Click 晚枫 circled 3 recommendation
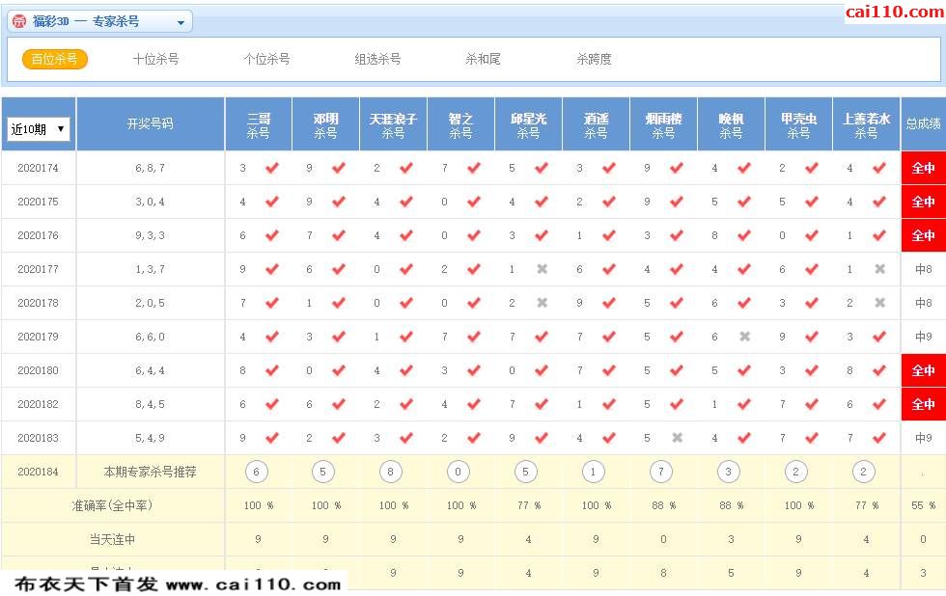946x596 pixels. (728, 472)
